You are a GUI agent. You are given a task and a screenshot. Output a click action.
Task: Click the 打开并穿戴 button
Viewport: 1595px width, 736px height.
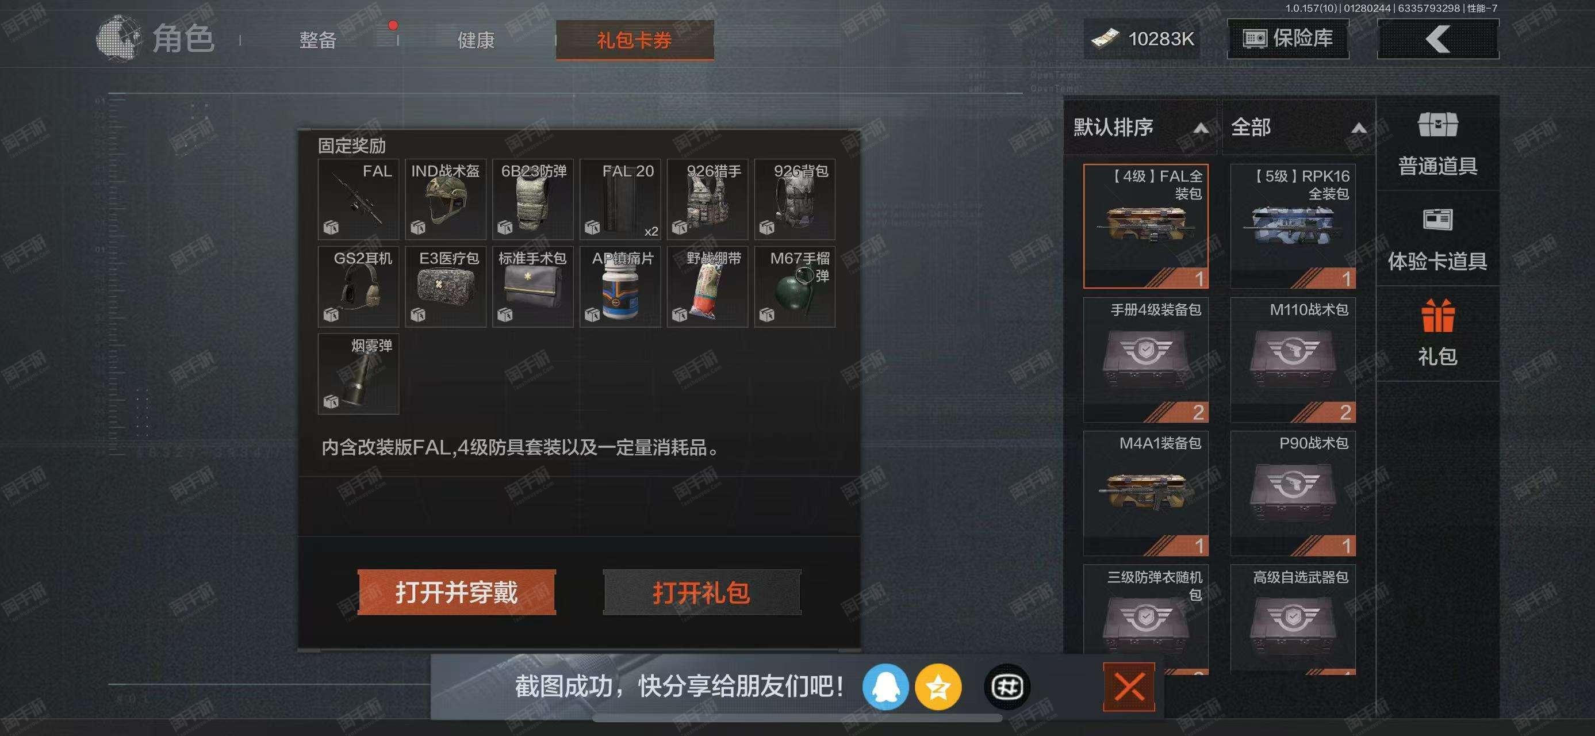tap(457, 592)
